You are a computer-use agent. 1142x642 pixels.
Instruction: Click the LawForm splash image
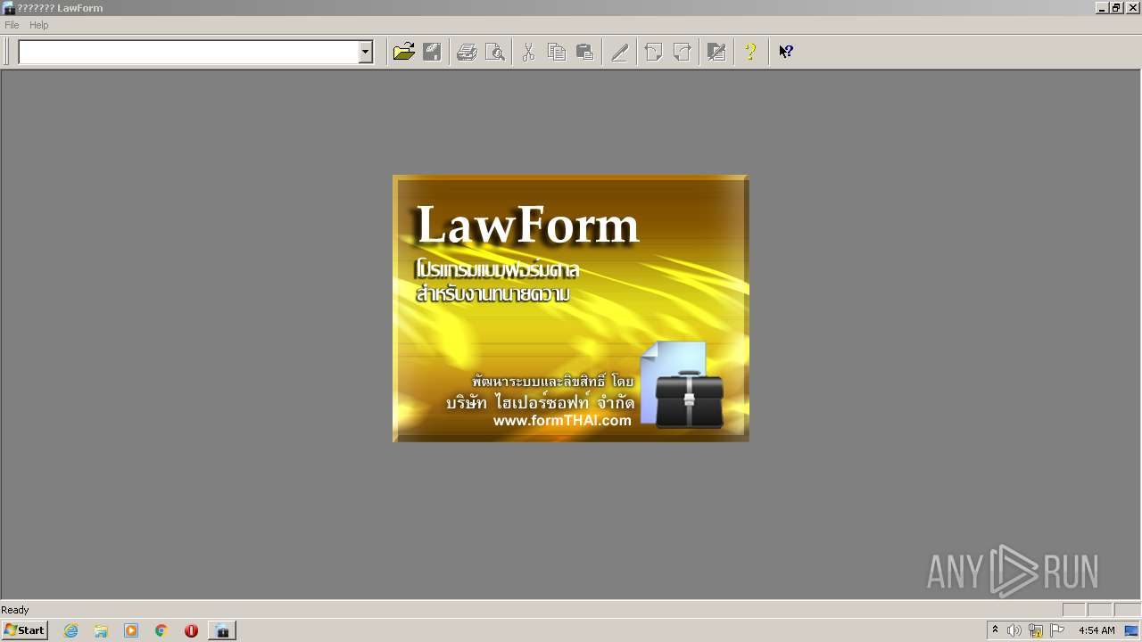[571, 309]
